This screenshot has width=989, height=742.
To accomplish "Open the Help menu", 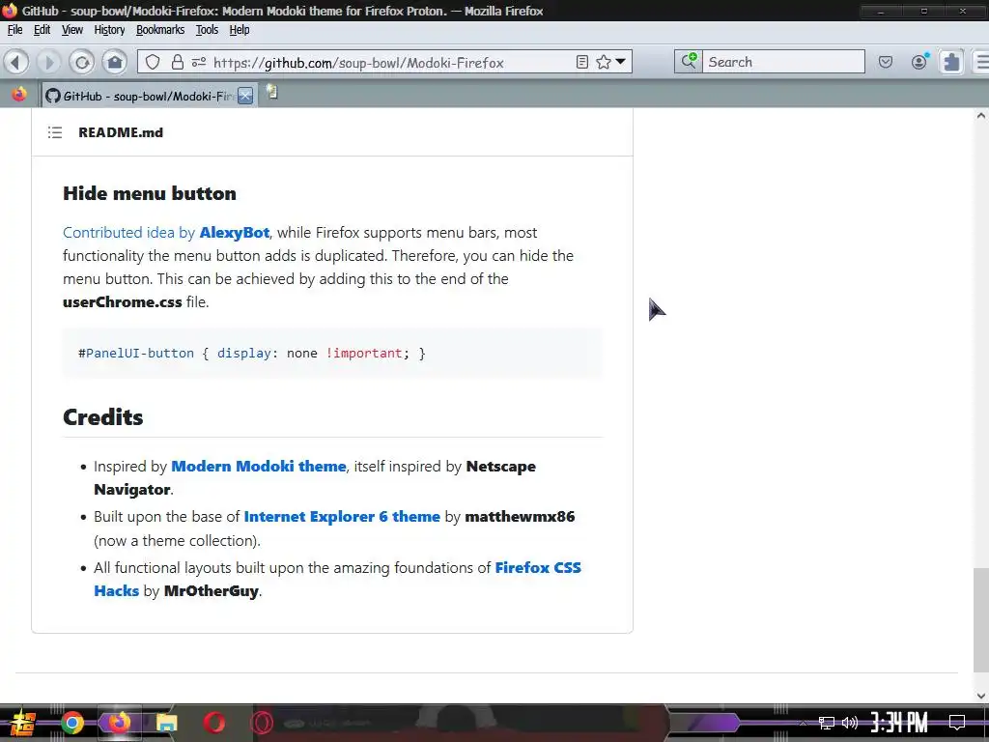I will tap(240, 30).
